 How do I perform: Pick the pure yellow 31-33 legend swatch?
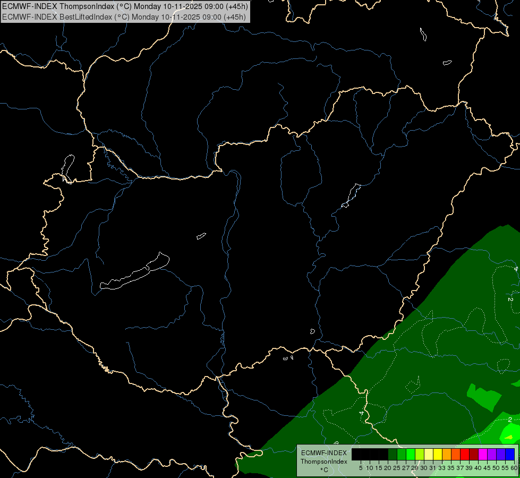pyautogui.click(x=438, y=454)
